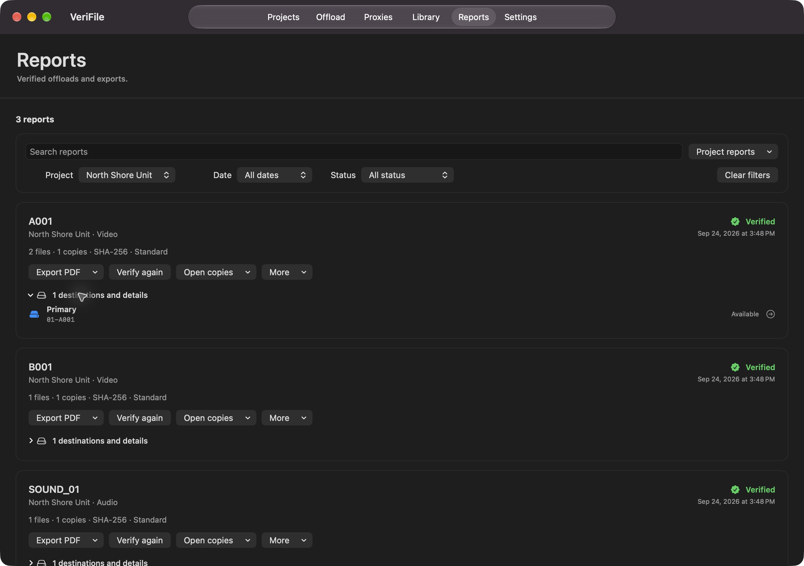Screen dimensions: 804x566
Task: Open the Project filter North Shore Unit
Action: [127, 175]
